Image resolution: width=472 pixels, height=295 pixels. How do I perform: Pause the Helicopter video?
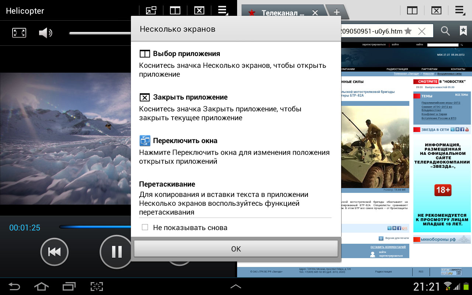click(x=116, y=251)
